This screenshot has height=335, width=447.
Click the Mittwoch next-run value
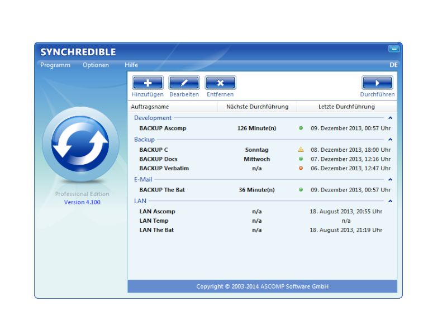(257, 159)
